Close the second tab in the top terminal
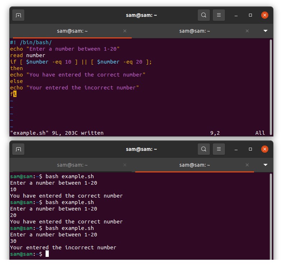 247,31
